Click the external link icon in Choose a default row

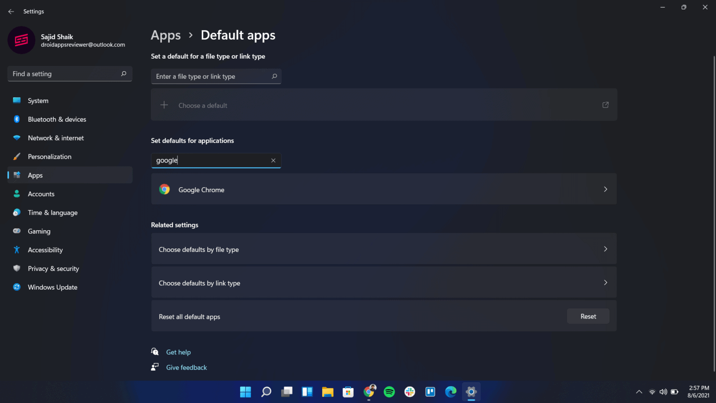[x=605, y=105]
